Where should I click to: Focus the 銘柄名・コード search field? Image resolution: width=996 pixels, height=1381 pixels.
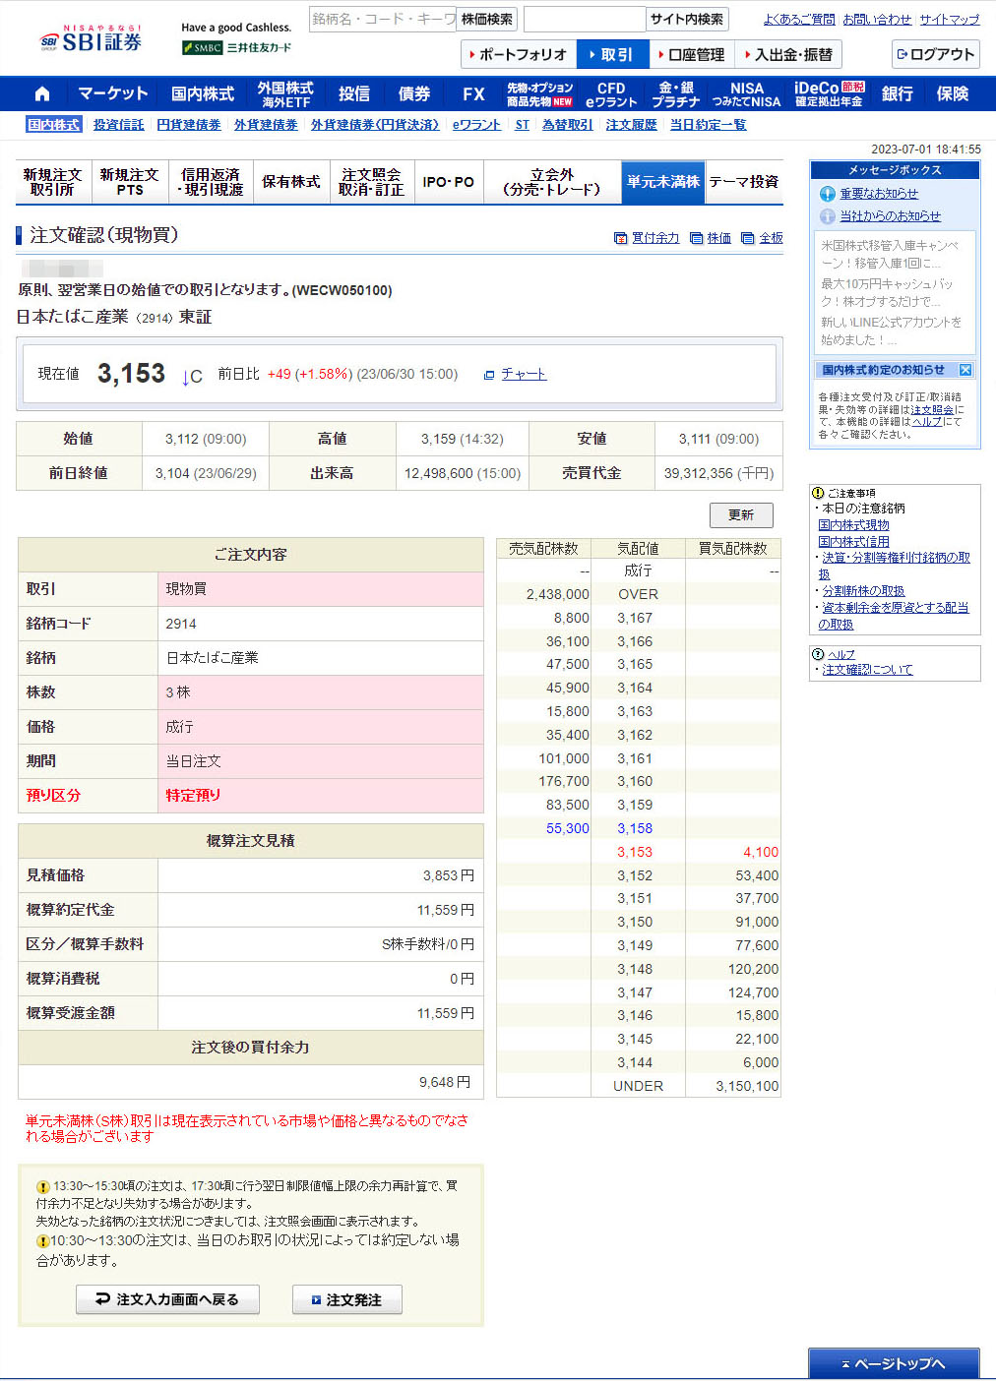pyautogui.click(x=383, y=20)
